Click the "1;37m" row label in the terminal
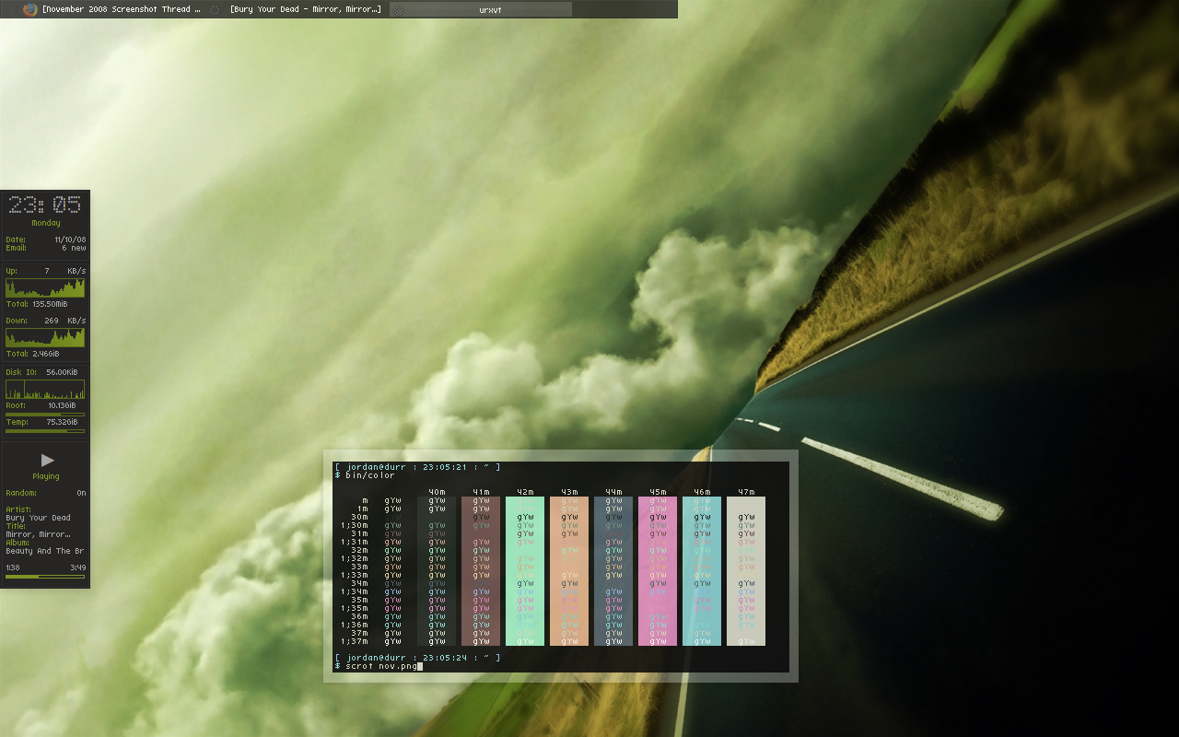The height and width of the screenshot is (737, 1179). coord(354,641)
